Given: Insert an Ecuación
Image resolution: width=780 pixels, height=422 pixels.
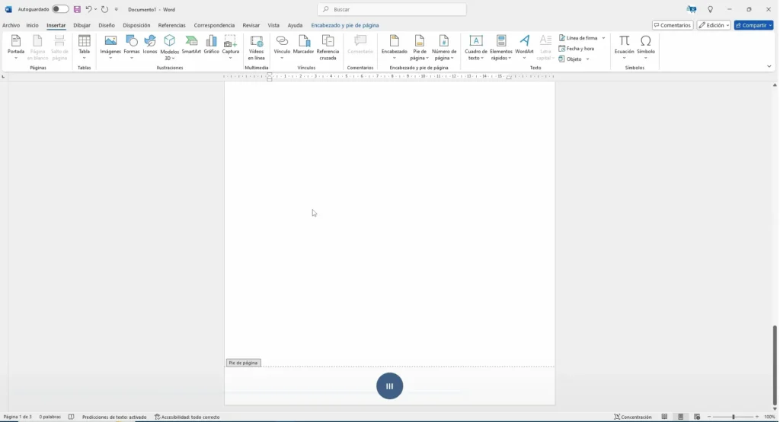Looking at the screenshot, I should pos(625,48).
